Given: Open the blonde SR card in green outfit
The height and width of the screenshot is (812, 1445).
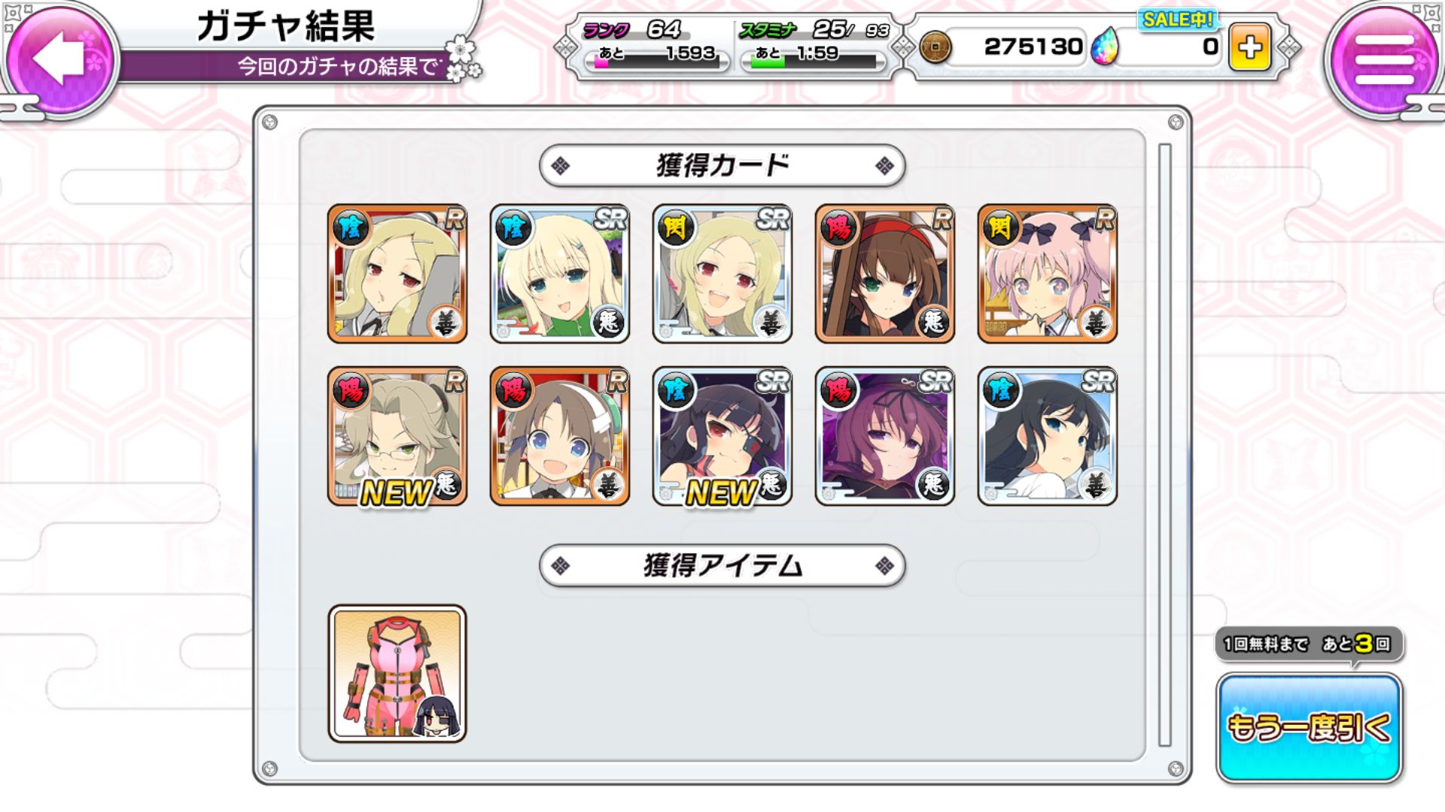Looking at the screenshot, I should [x=560, y=274].
